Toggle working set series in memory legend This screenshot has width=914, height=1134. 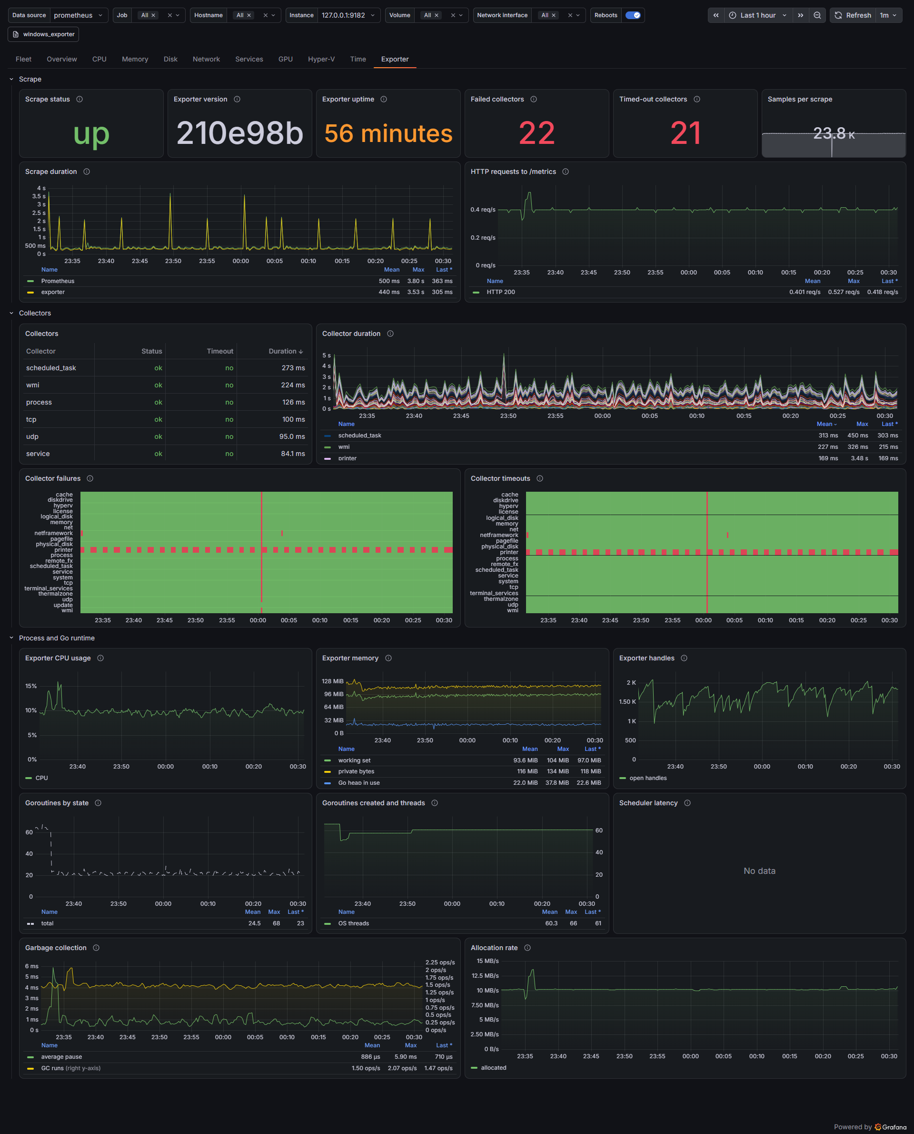click(x=354, y=760)
